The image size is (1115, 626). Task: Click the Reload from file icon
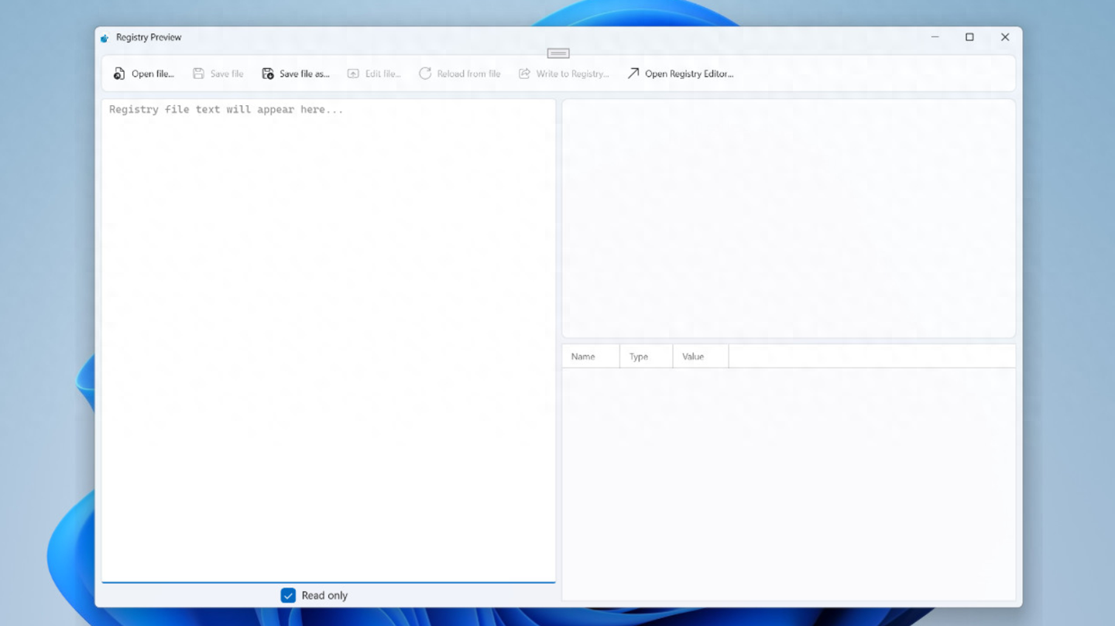tap(425, 74)
